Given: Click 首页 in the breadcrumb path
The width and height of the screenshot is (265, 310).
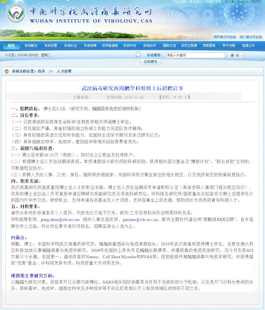Looking at the screenshot, I should 41,71.
